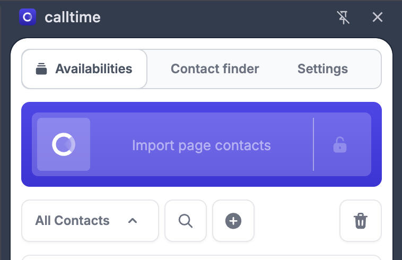Click the dark header bar area
The image size is (402, 260).
pos(212,18)
